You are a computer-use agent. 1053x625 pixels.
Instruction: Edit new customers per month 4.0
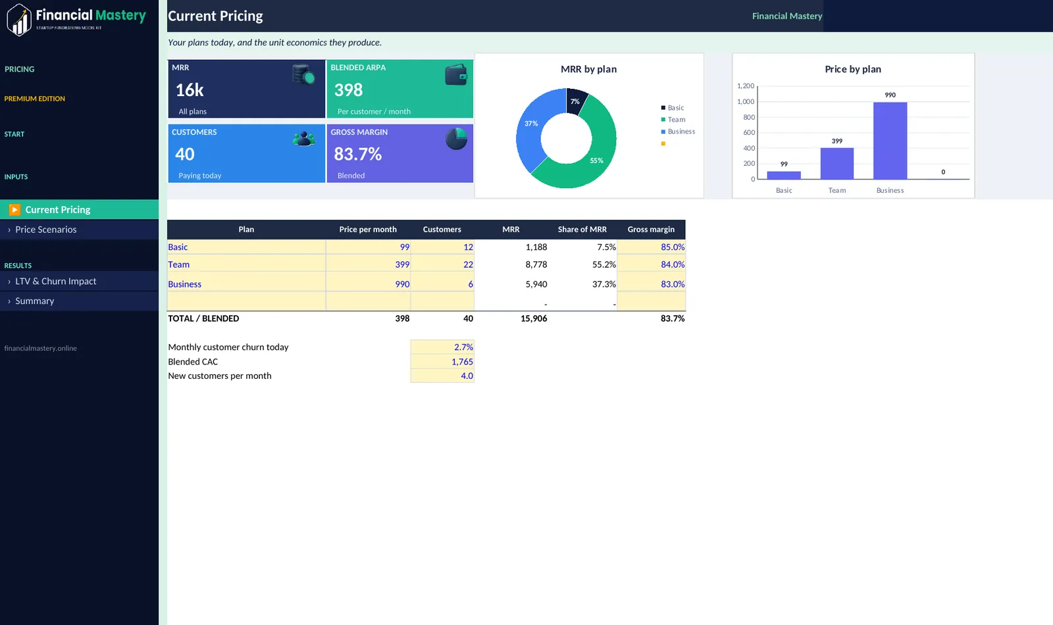[x=442, y=376]
